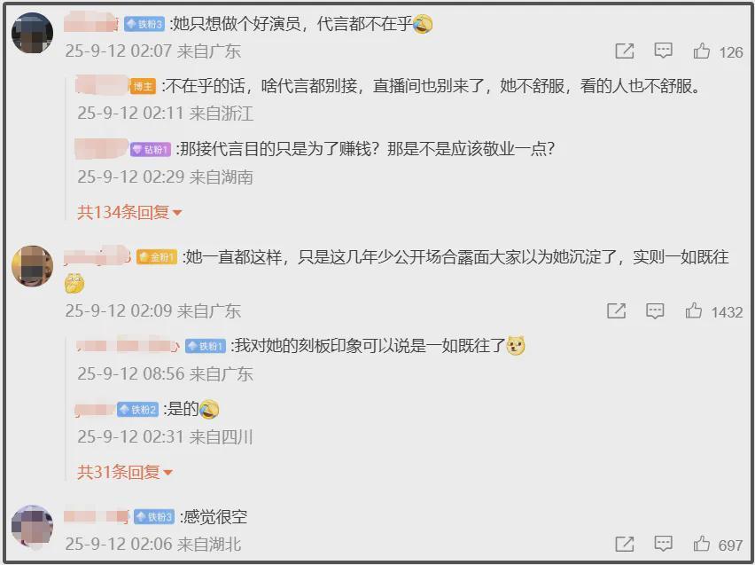Click the 钻粉1 badge
The width and height of the screenshot is (755, 565).
[151, 150]
